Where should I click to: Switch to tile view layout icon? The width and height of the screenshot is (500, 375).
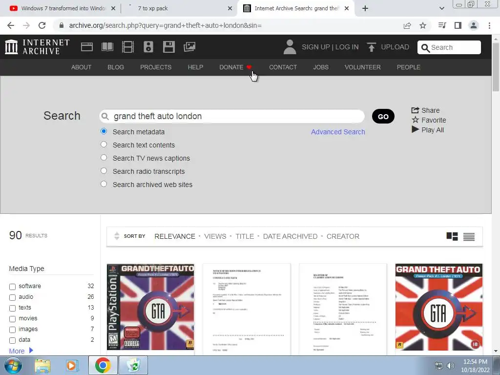[452, 236]
